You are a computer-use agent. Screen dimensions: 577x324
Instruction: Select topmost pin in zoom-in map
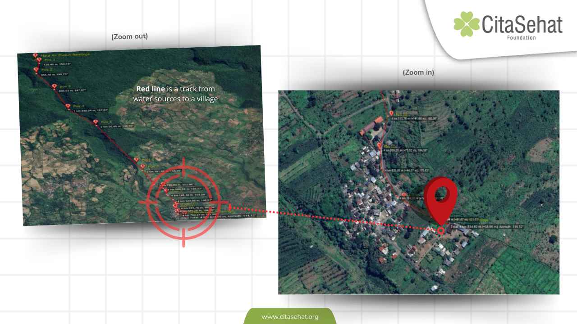pos(391,113)
